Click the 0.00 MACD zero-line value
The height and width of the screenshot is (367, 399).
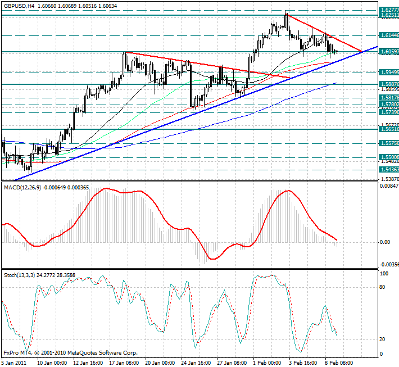point(385,242)
